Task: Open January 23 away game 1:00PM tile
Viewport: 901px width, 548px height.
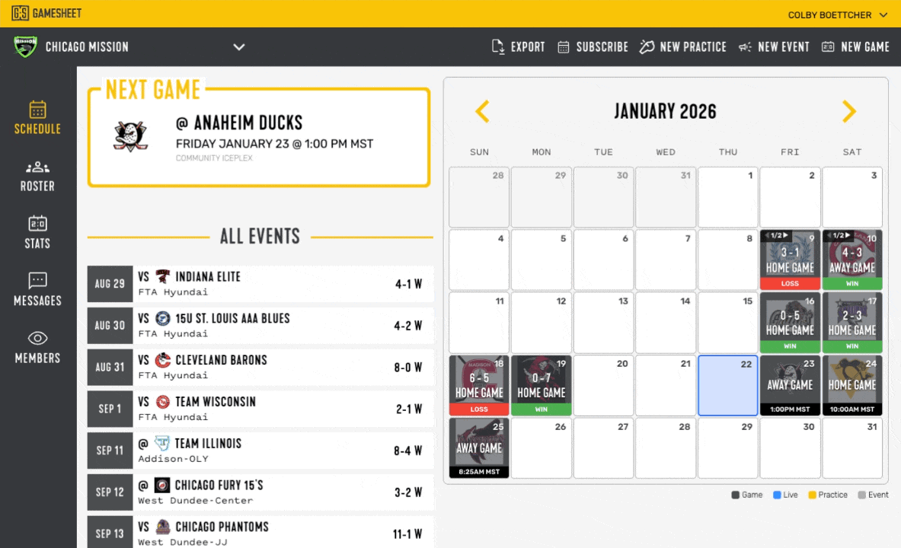Action: click(x=790, y=385)
